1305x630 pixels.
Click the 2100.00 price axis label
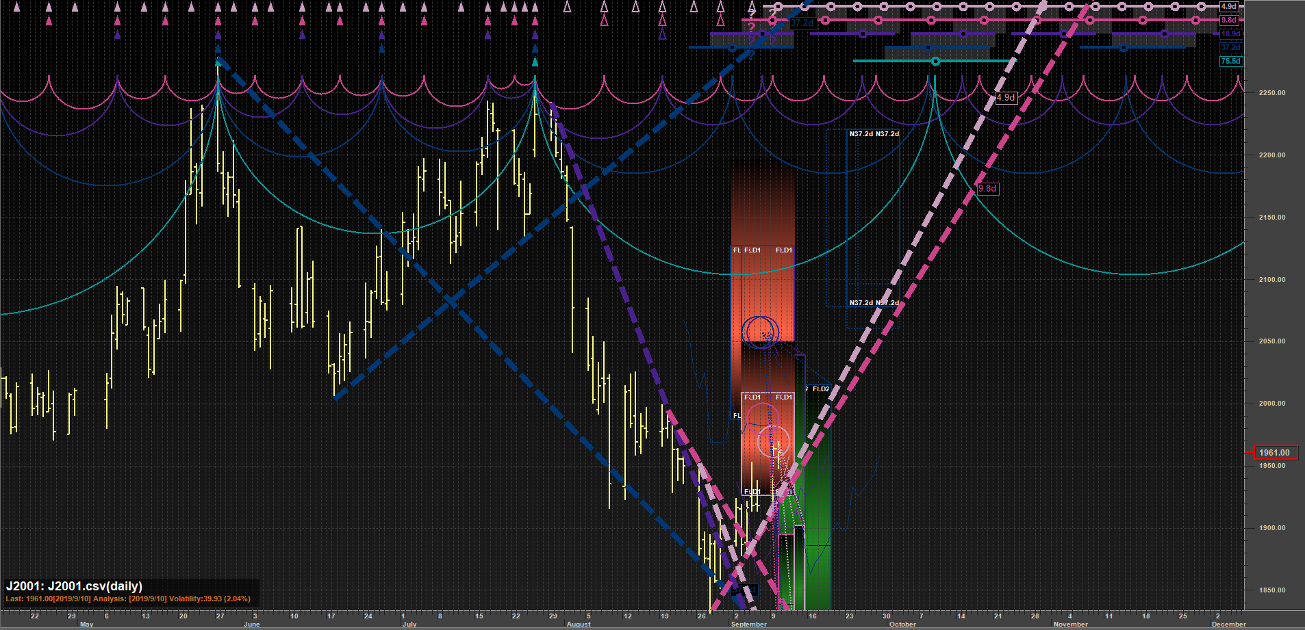(x=1272, y=280)
